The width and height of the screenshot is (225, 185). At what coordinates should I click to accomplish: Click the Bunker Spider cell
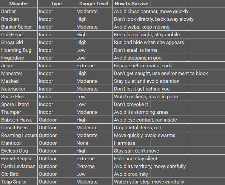(19, 27)
